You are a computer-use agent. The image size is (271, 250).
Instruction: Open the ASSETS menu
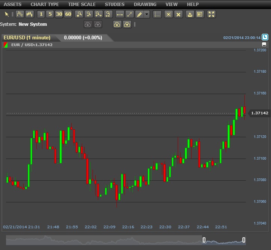13,4
